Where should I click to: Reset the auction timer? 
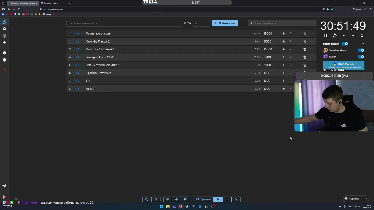pos(335,36)
